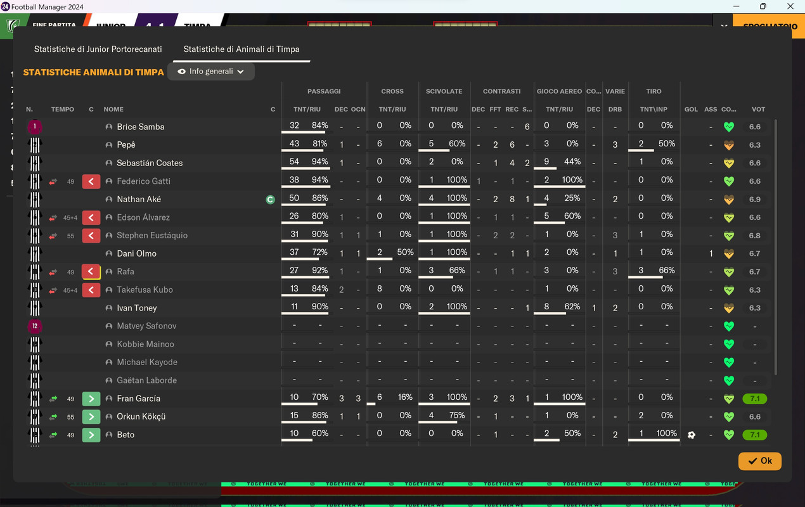Image resolution: width=805 pixels, height=507 pixels.
Task: Click Sebastián Coates' condition heart icon
Action: tap(729, 163)
